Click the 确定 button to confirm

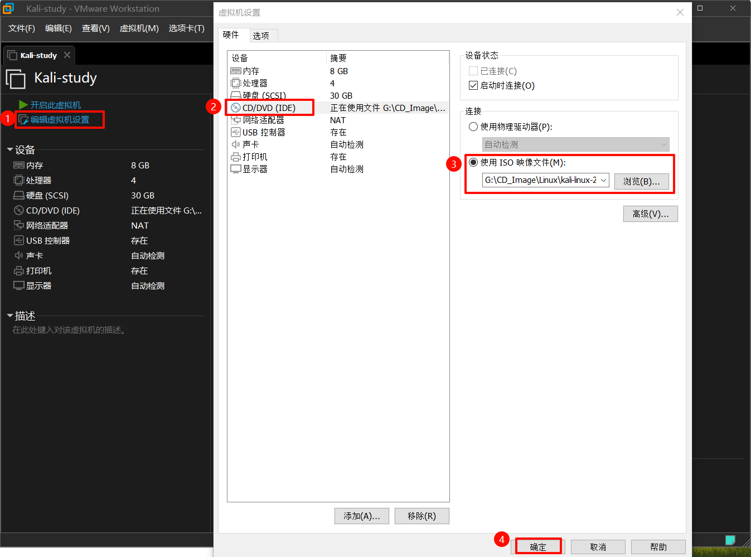[537, 546]
